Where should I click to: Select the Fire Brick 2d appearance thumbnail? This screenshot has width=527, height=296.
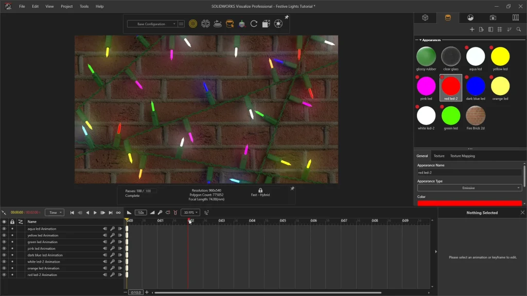pos(476,116)
